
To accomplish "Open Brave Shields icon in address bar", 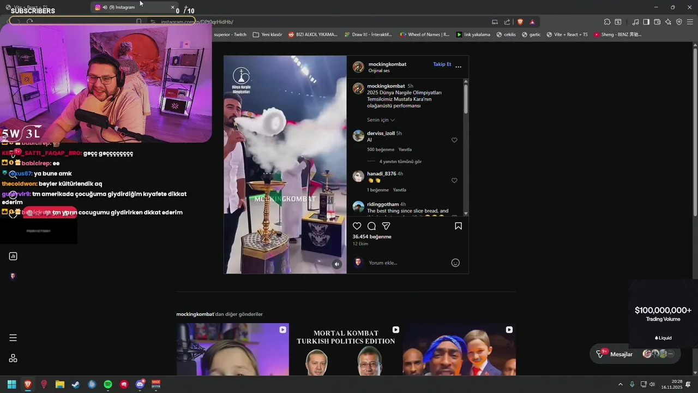I will pos(520,22).
